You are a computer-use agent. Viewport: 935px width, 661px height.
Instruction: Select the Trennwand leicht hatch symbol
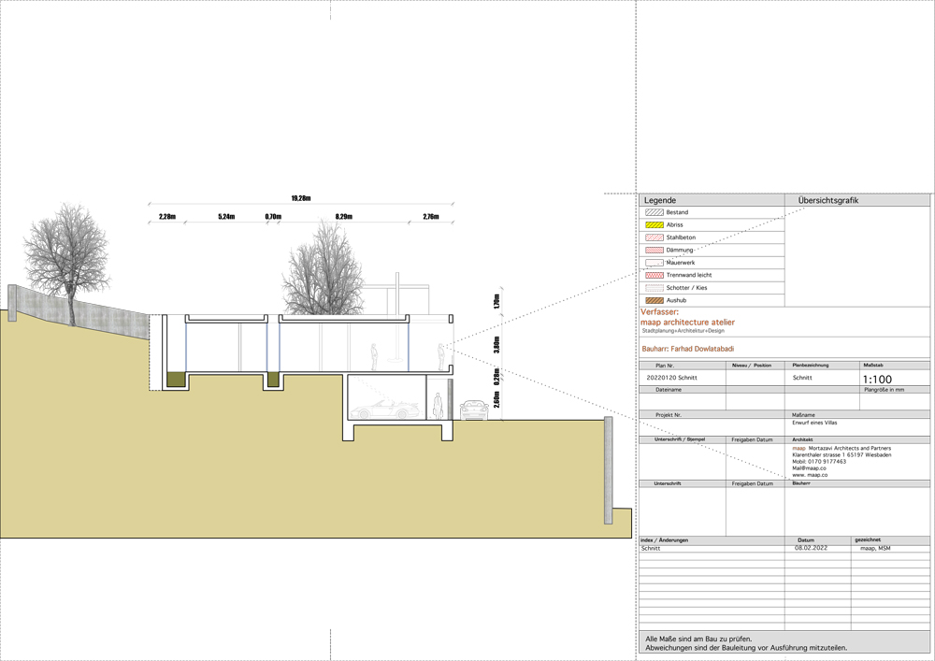[x=654, y=276]
